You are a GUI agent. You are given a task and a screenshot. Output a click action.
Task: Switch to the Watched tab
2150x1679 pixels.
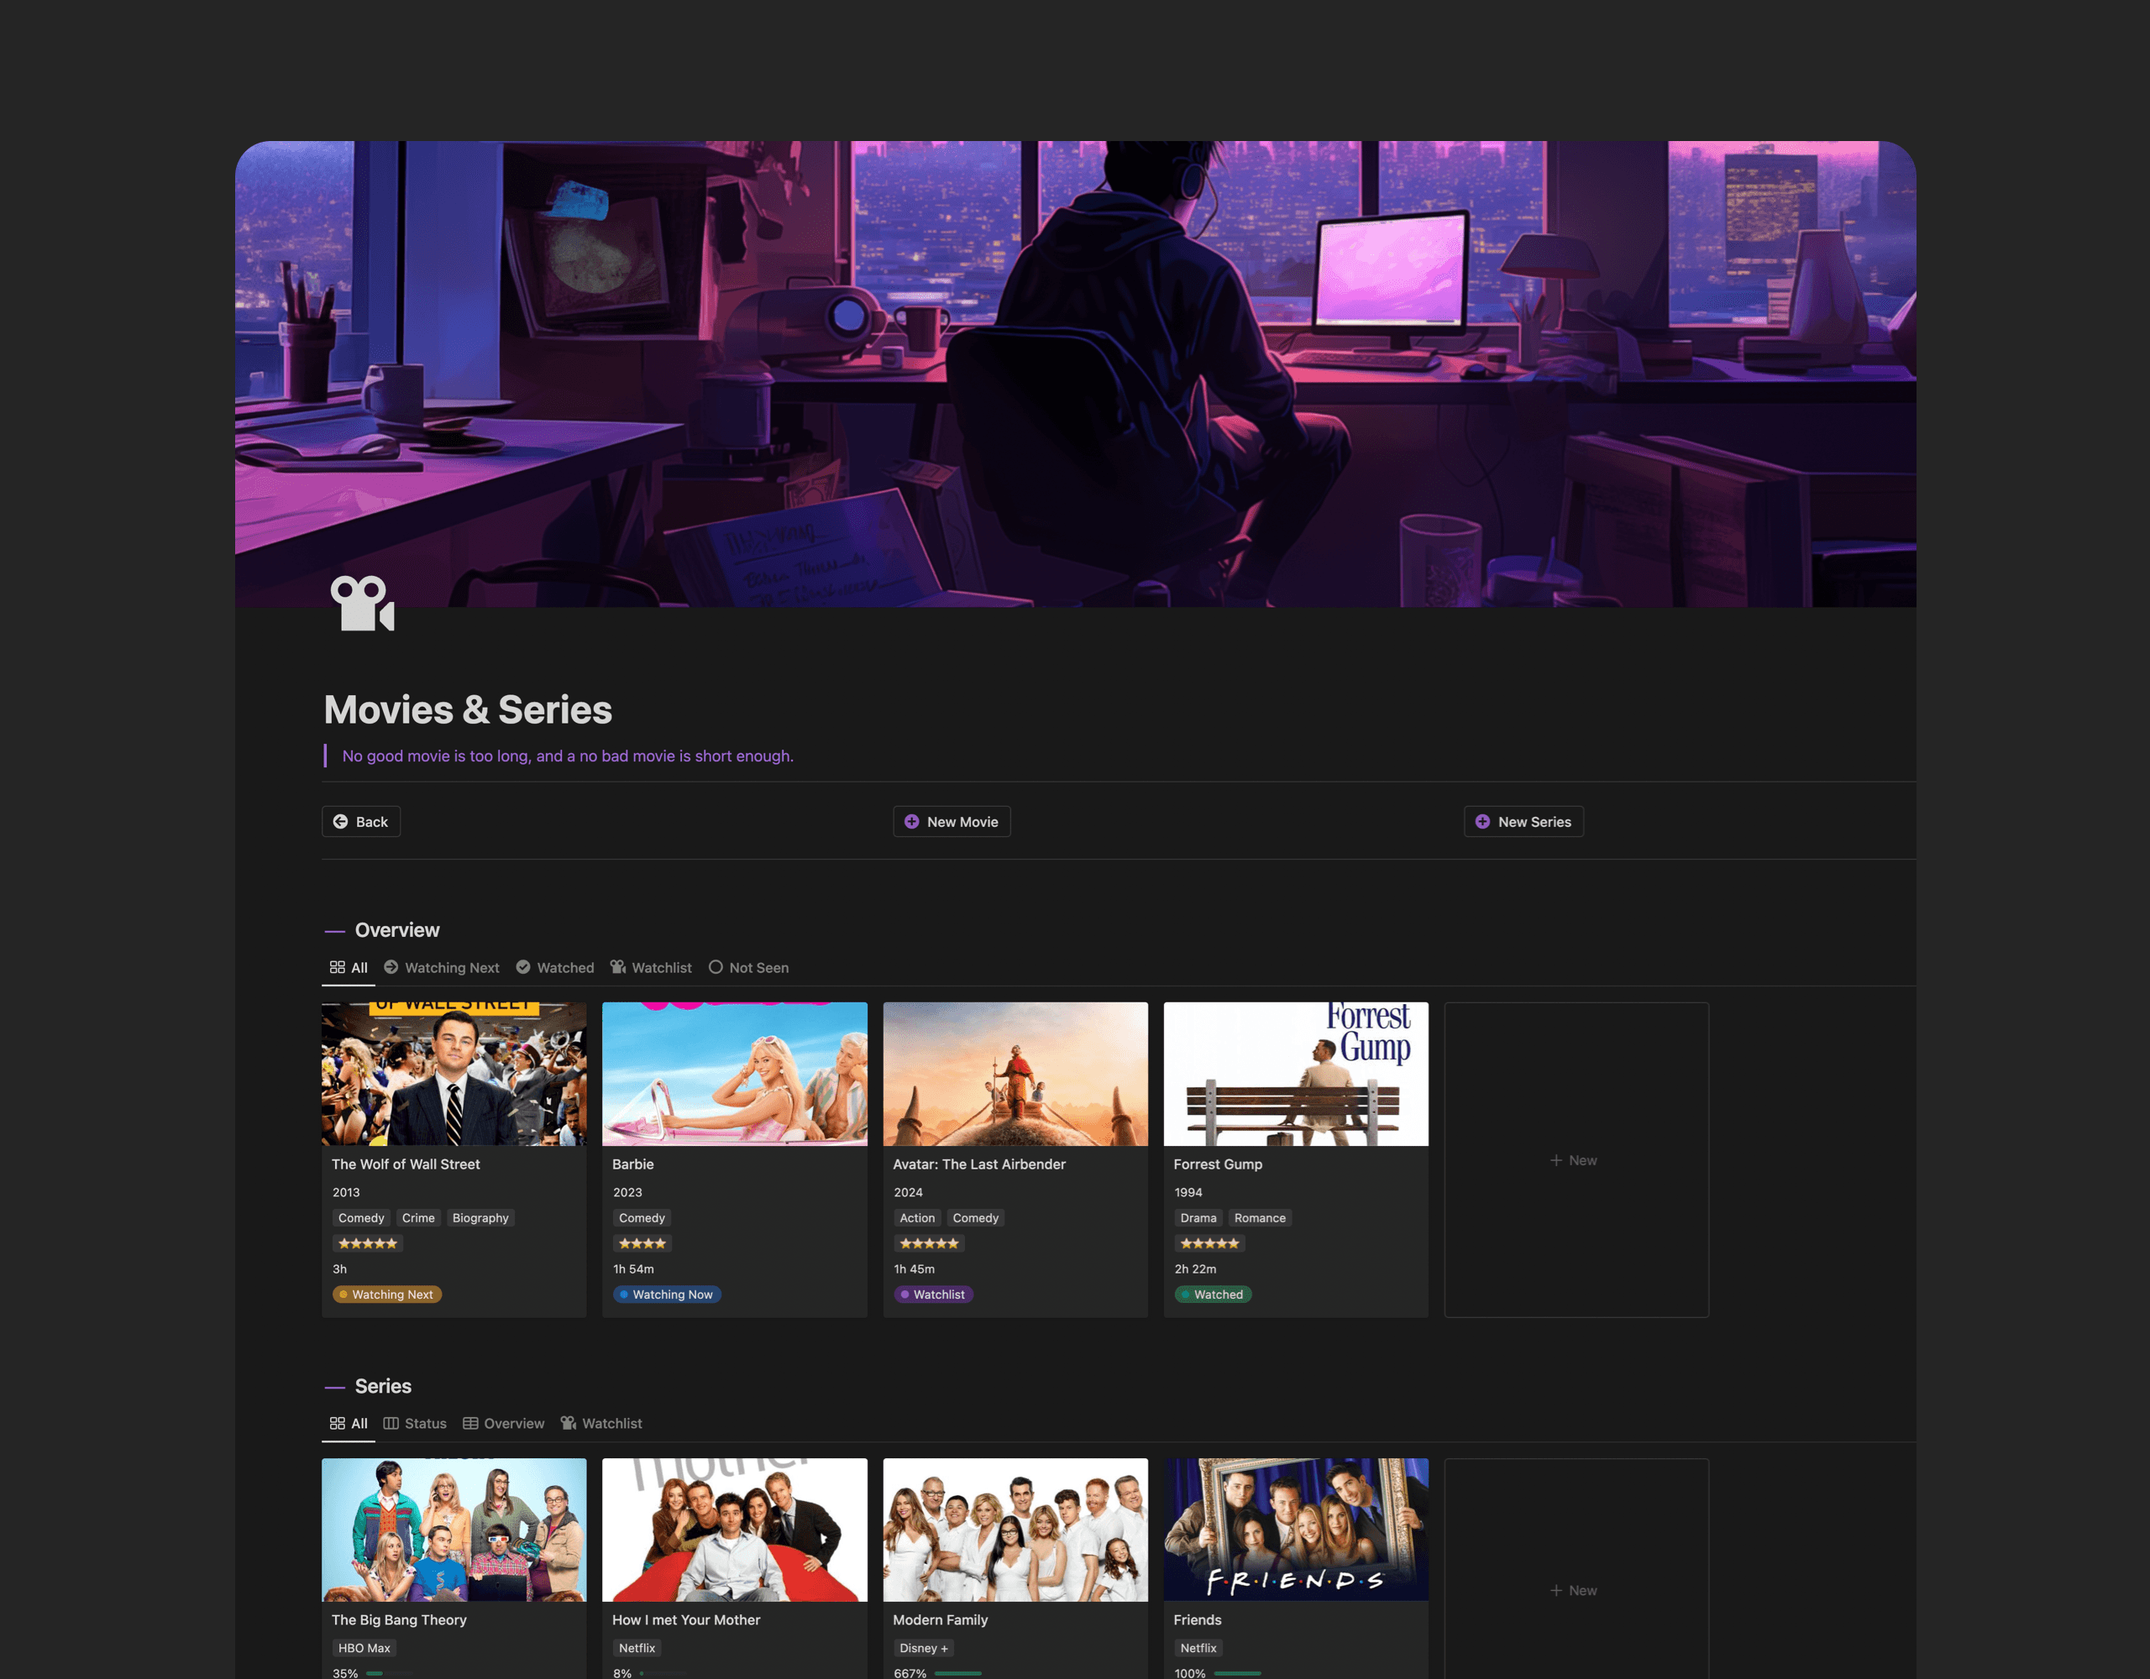click(555, 967)
